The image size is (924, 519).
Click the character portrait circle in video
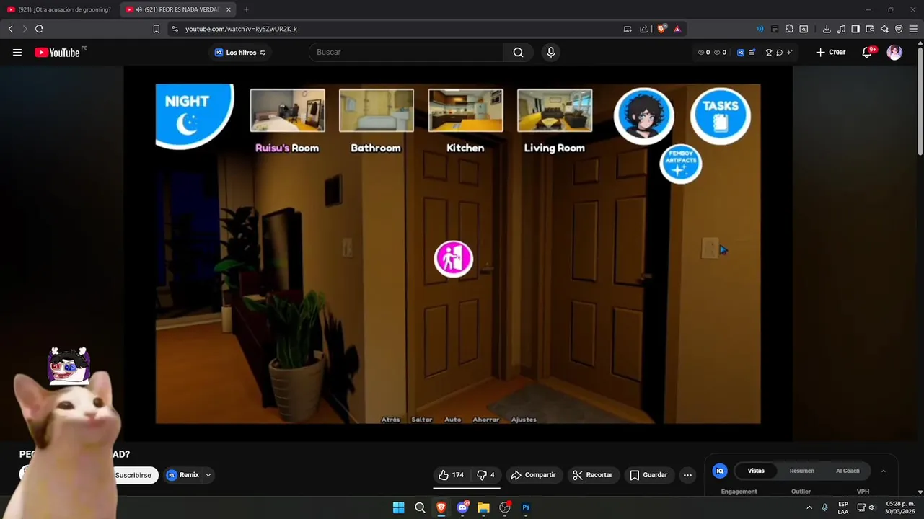tap(644, 115)
